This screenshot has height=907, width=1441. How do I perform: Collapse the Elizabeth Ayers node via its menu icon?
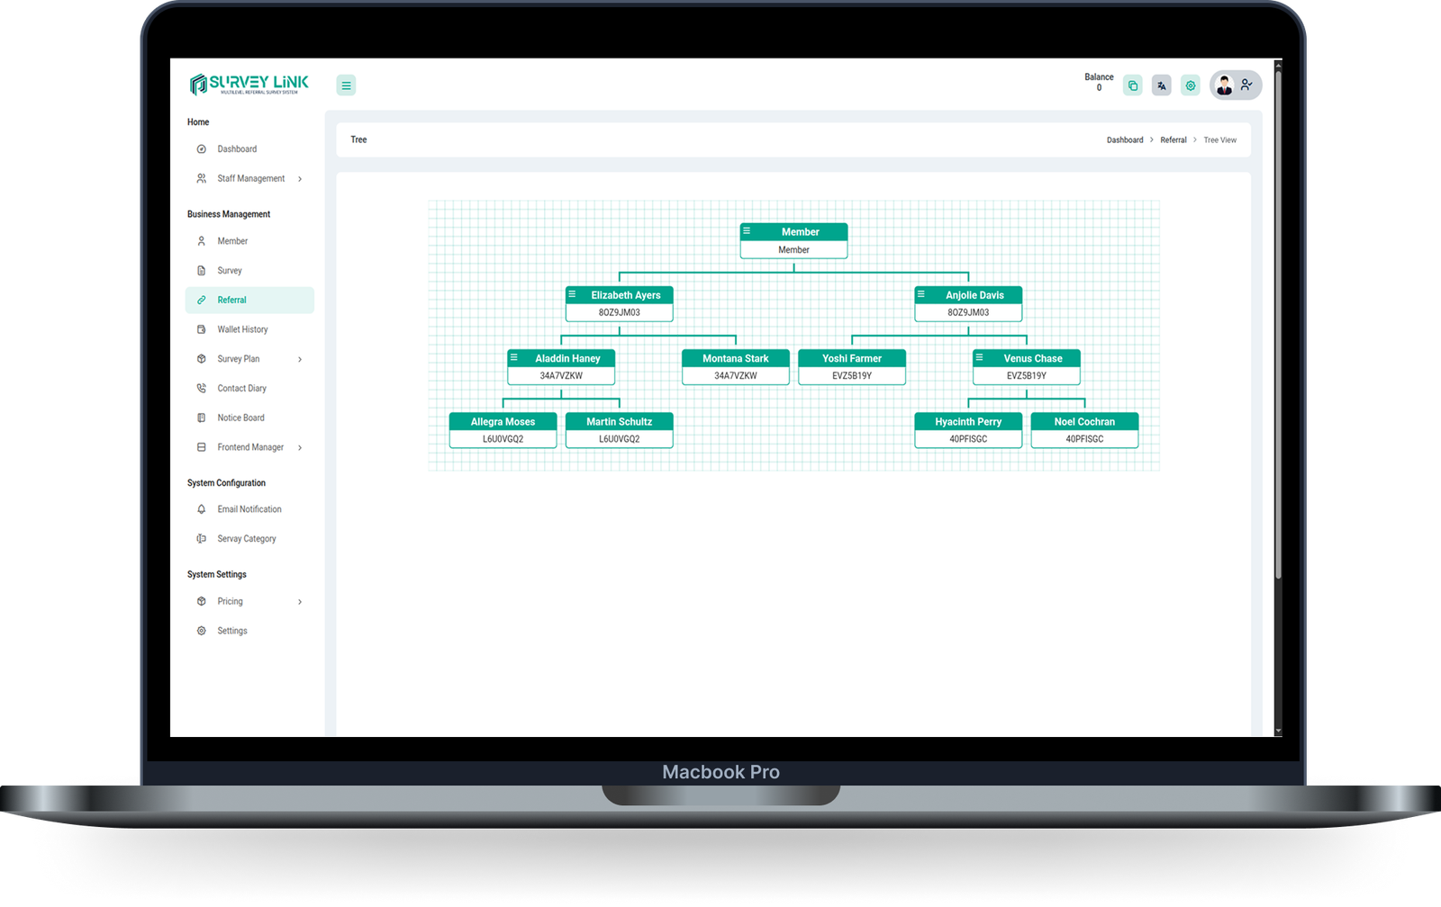[x=573, y=294]
